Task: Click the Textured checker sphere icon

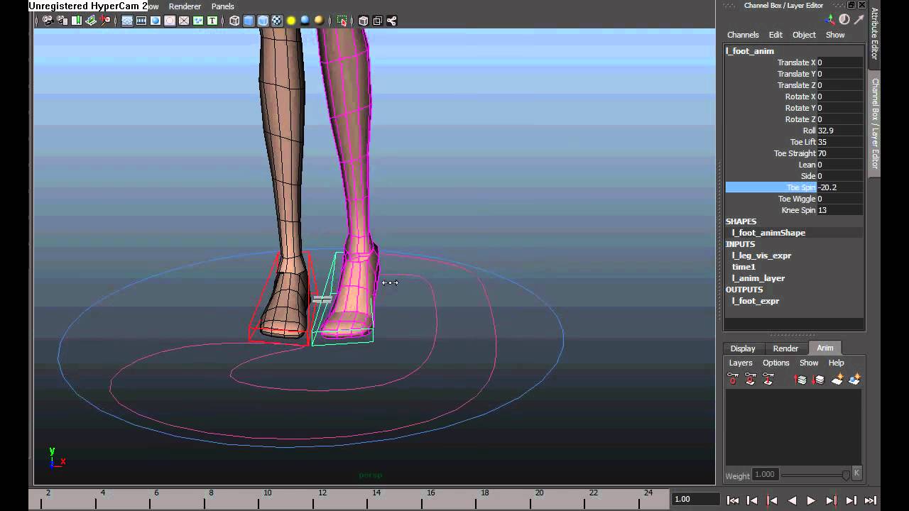Action: (x=277, y=21)
